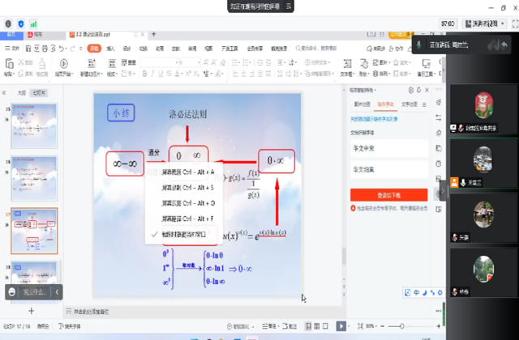This screenshot has height=340, width=519.
Task: Switch to the 幻灯片 thumbnails tab
Action: pyautogui.click(x=38, y=92)
